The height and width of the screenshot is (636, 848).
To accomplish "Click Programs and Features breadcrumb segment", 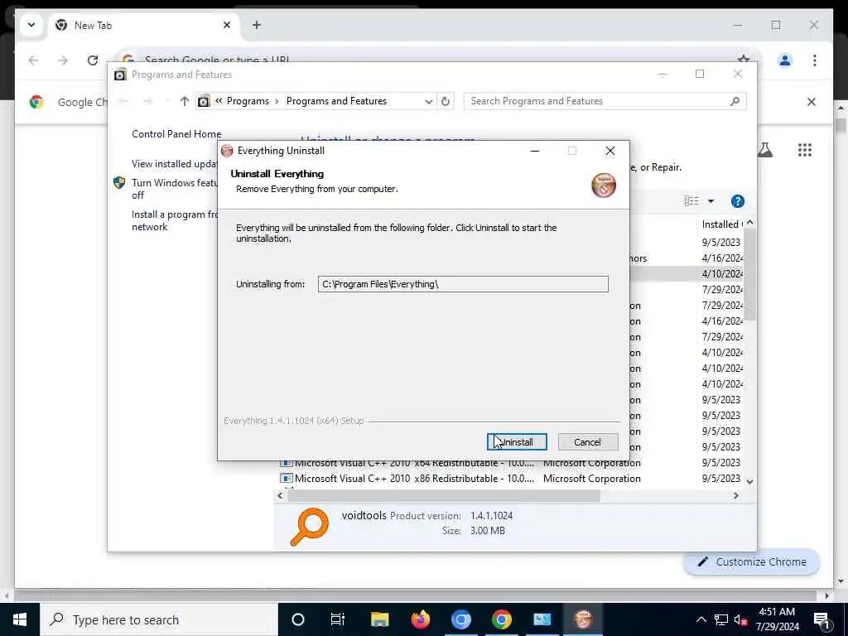I will [x=336, y=101].
